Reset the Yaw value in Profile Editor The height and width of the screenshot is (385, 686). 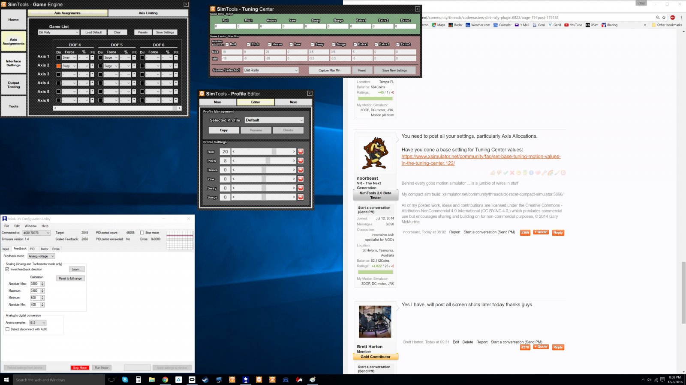click(301, 179)
